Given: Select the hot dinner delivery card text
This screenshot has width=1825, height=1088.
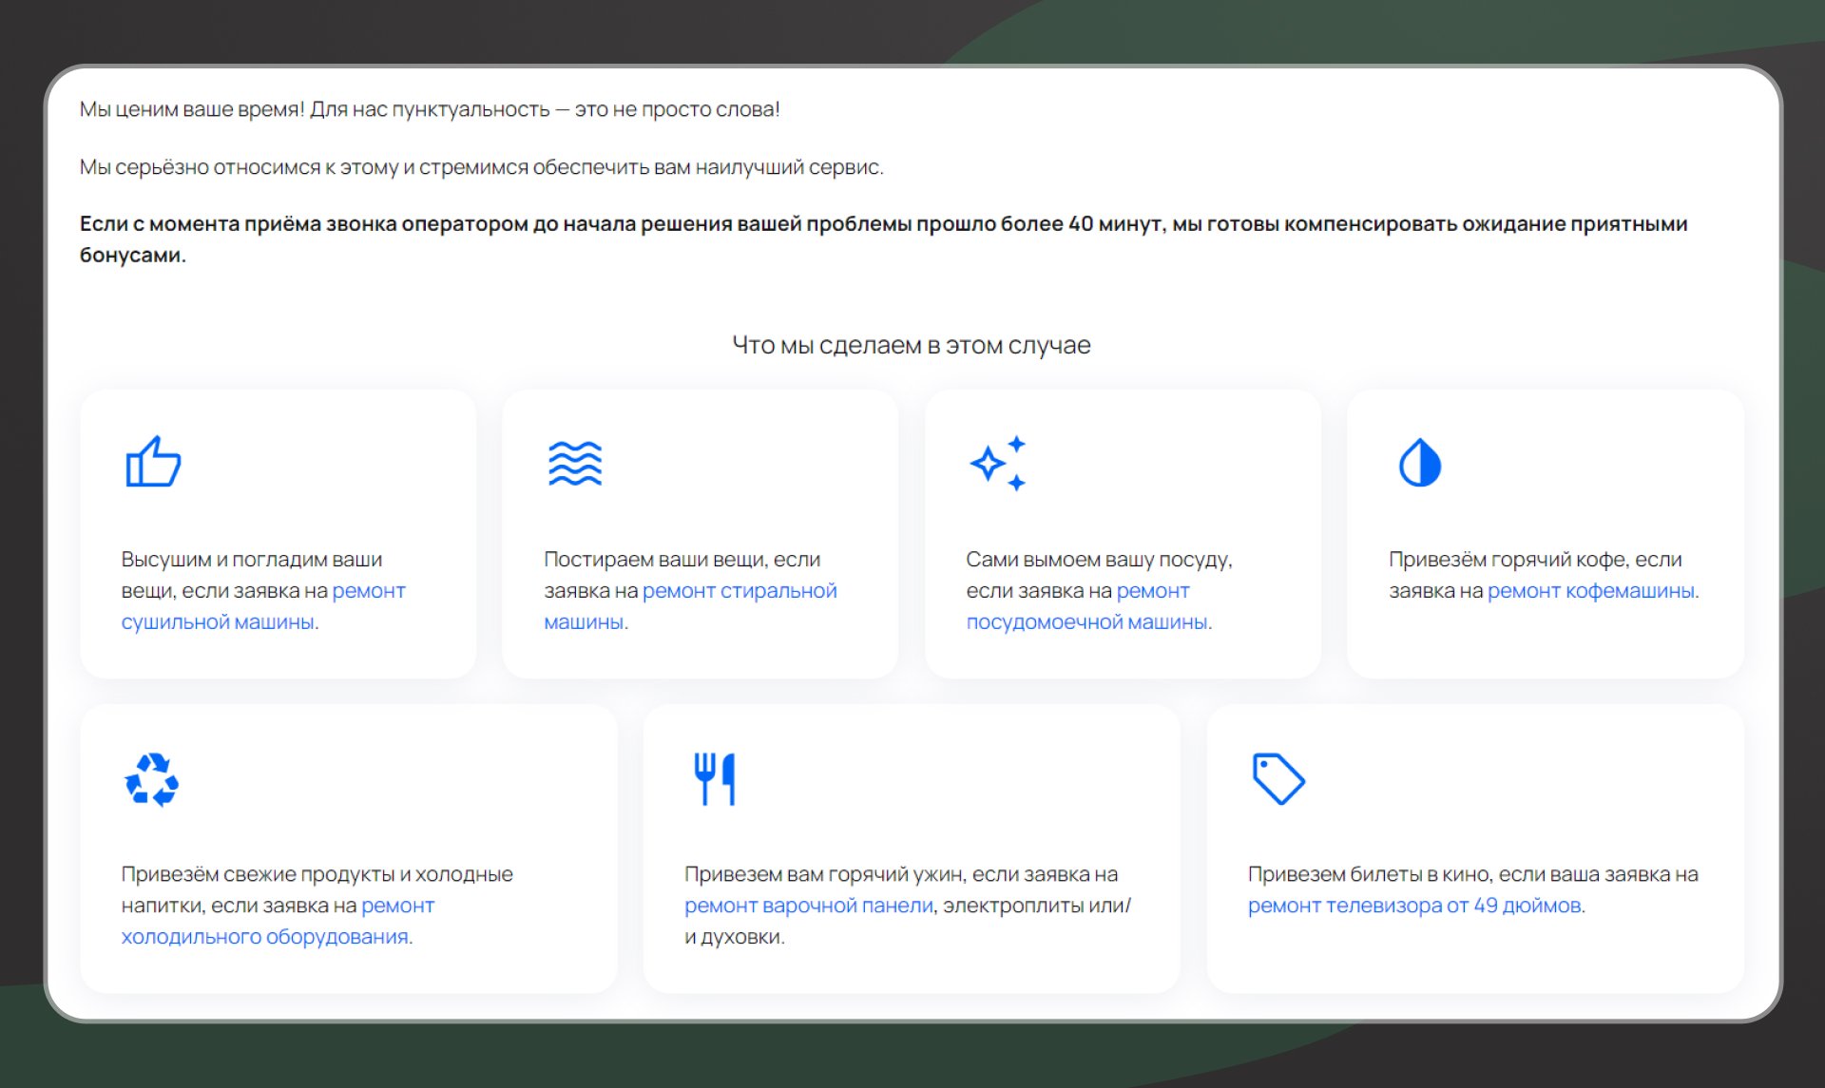Looking at the screenshot, I should click(899, 874).
